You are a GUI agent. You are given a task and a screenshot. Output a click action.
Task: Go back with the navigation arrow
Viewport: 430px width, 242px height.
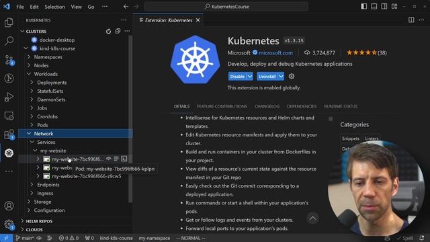(x=126, y=6)
